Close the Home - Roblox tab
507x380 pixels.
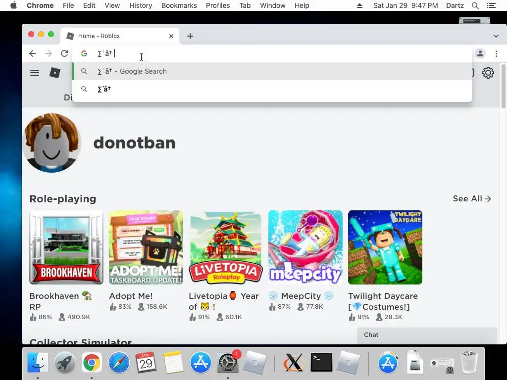(171, 36)
